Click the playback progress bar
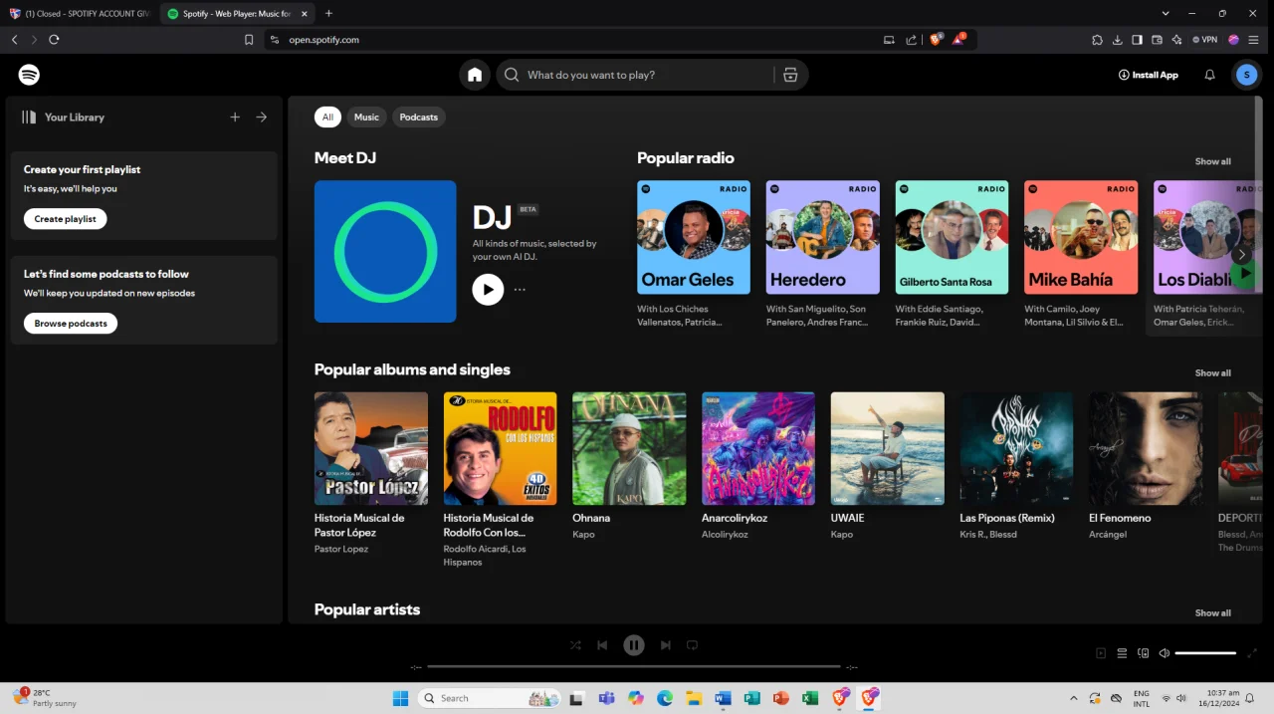This screenshot has height=714, width=1274. pos(634,666)
